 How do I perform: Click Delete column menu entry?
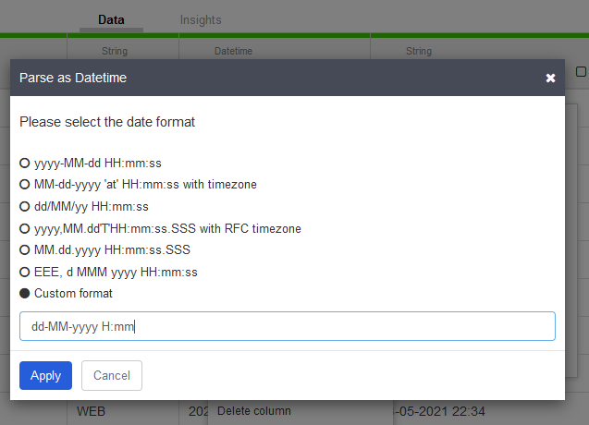tap(254, 411)
